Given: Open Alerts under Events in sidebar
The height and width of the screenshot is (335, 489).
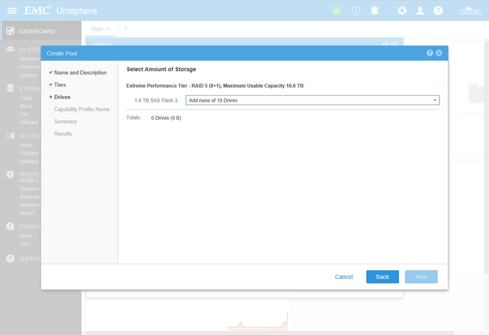Looking at the screenshot, I should 26,236.
